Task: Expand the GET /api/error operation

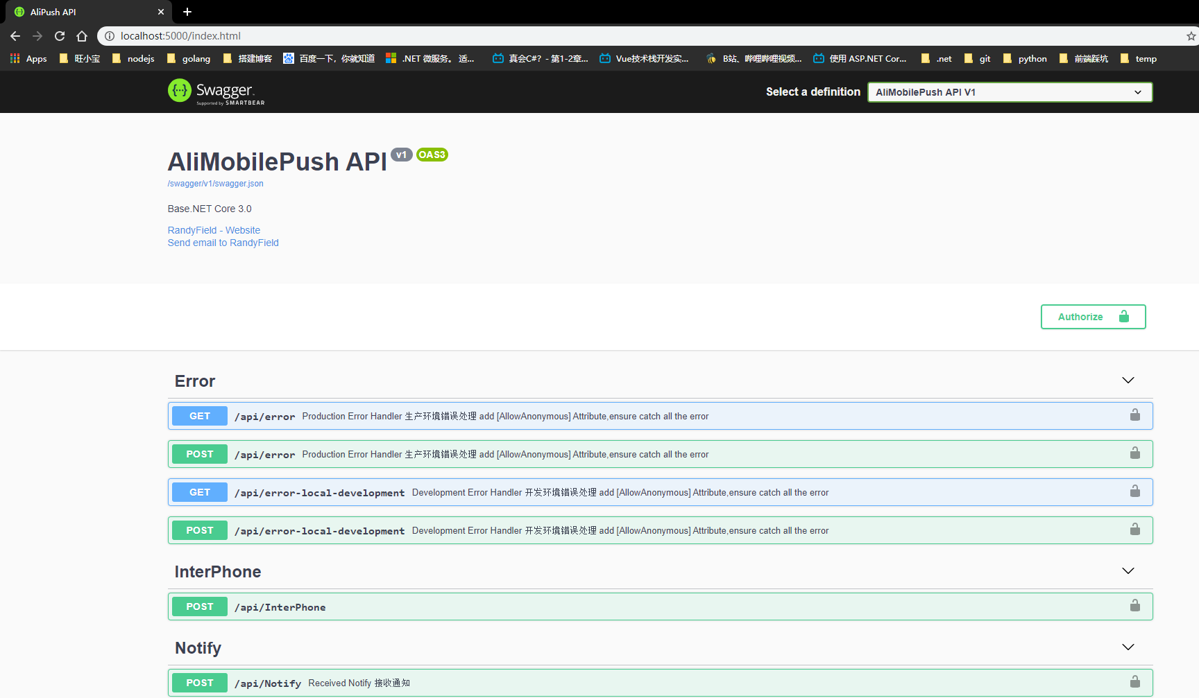Action: coord(660,416)
